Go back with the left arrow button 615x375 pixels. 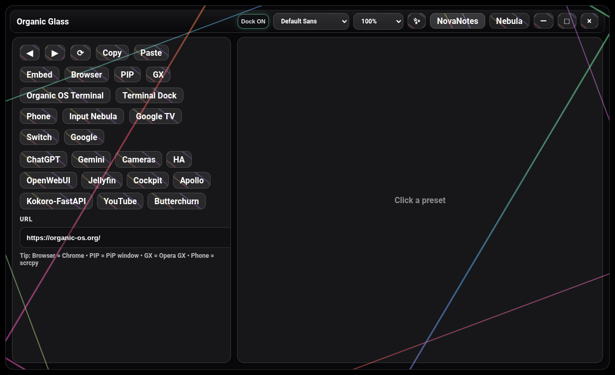(x=30, y=53)
